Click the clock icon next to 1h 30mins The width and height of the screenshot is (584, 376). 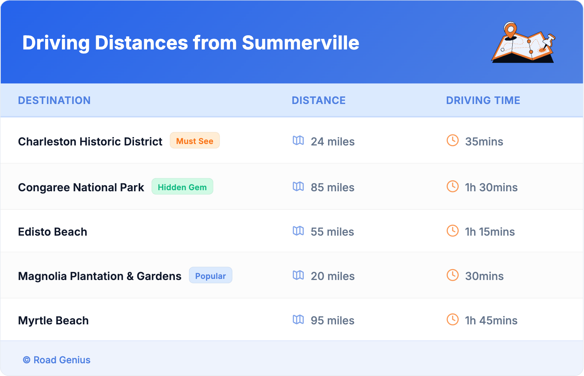453,187
